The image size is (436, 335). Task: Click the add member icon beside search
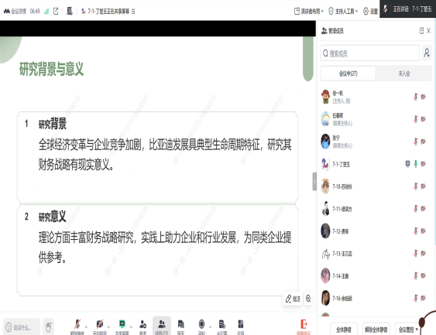pos(427,53)
